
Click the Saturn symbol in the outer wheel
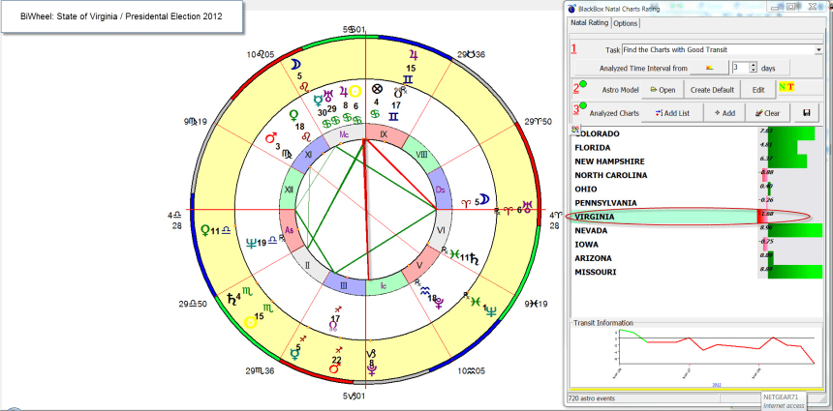click(x=232, y=299)
